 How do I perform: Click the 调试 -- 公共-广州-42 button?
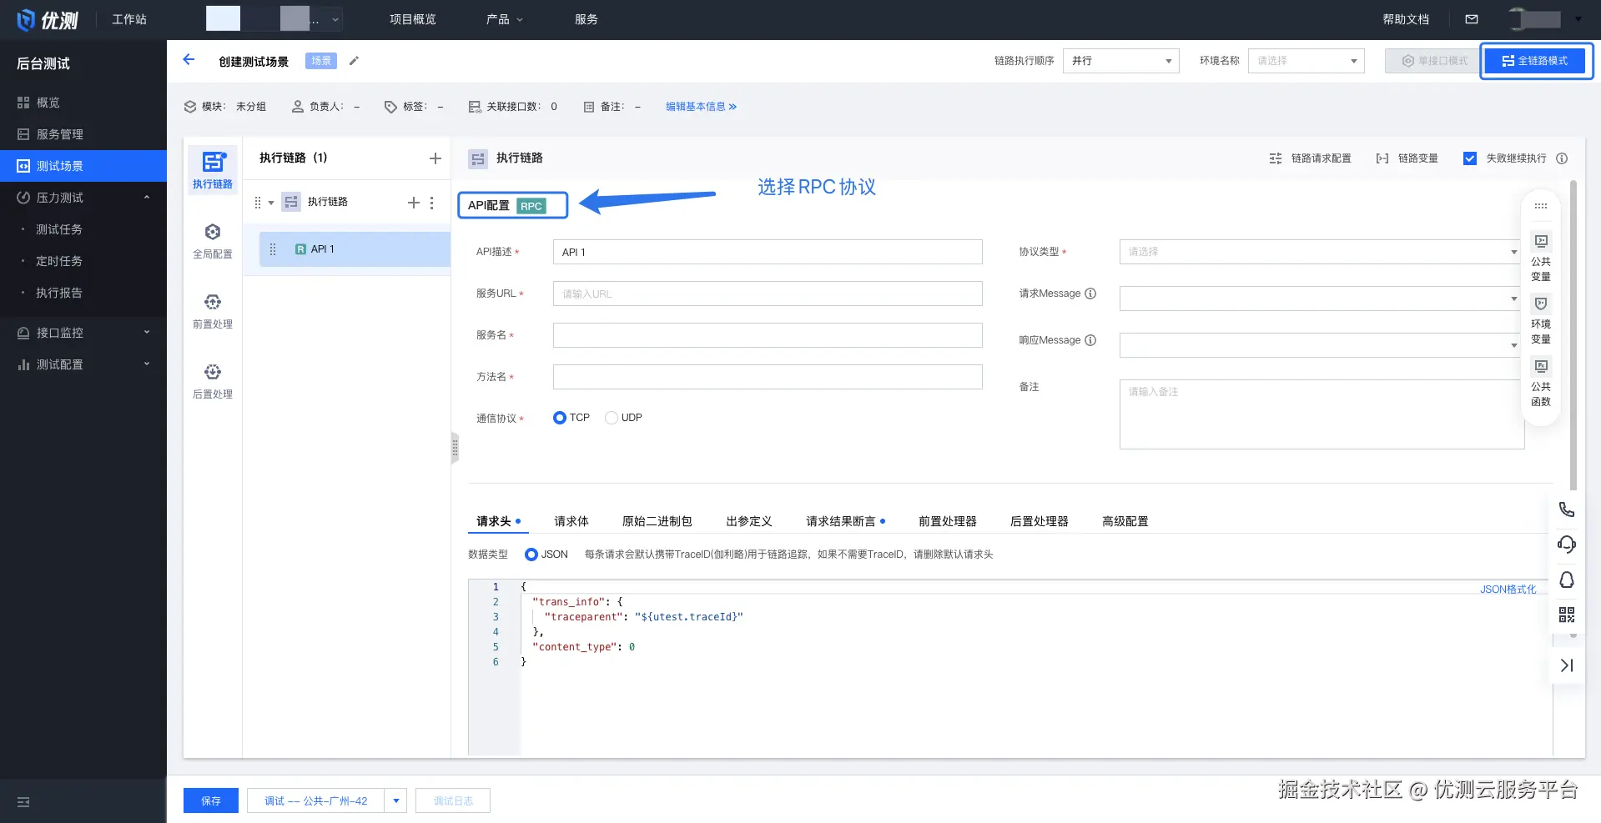[315, 800]
